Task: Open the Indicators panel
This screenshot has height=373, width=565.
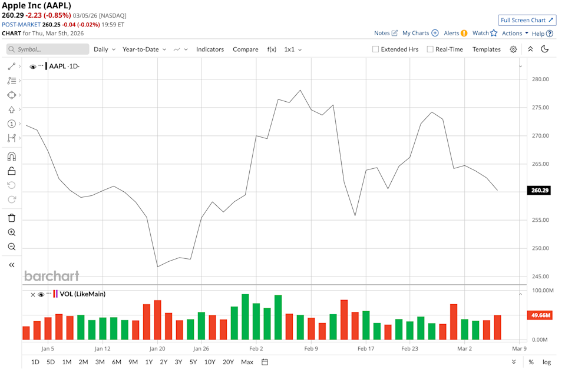Action: tap(210, 49)
